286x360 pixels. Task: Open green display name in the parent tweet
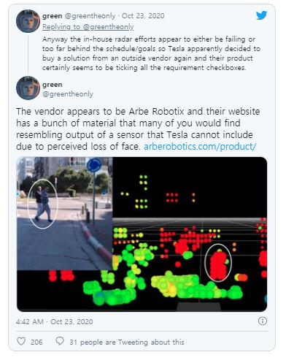pyautogui.click(x=53, y=16)
